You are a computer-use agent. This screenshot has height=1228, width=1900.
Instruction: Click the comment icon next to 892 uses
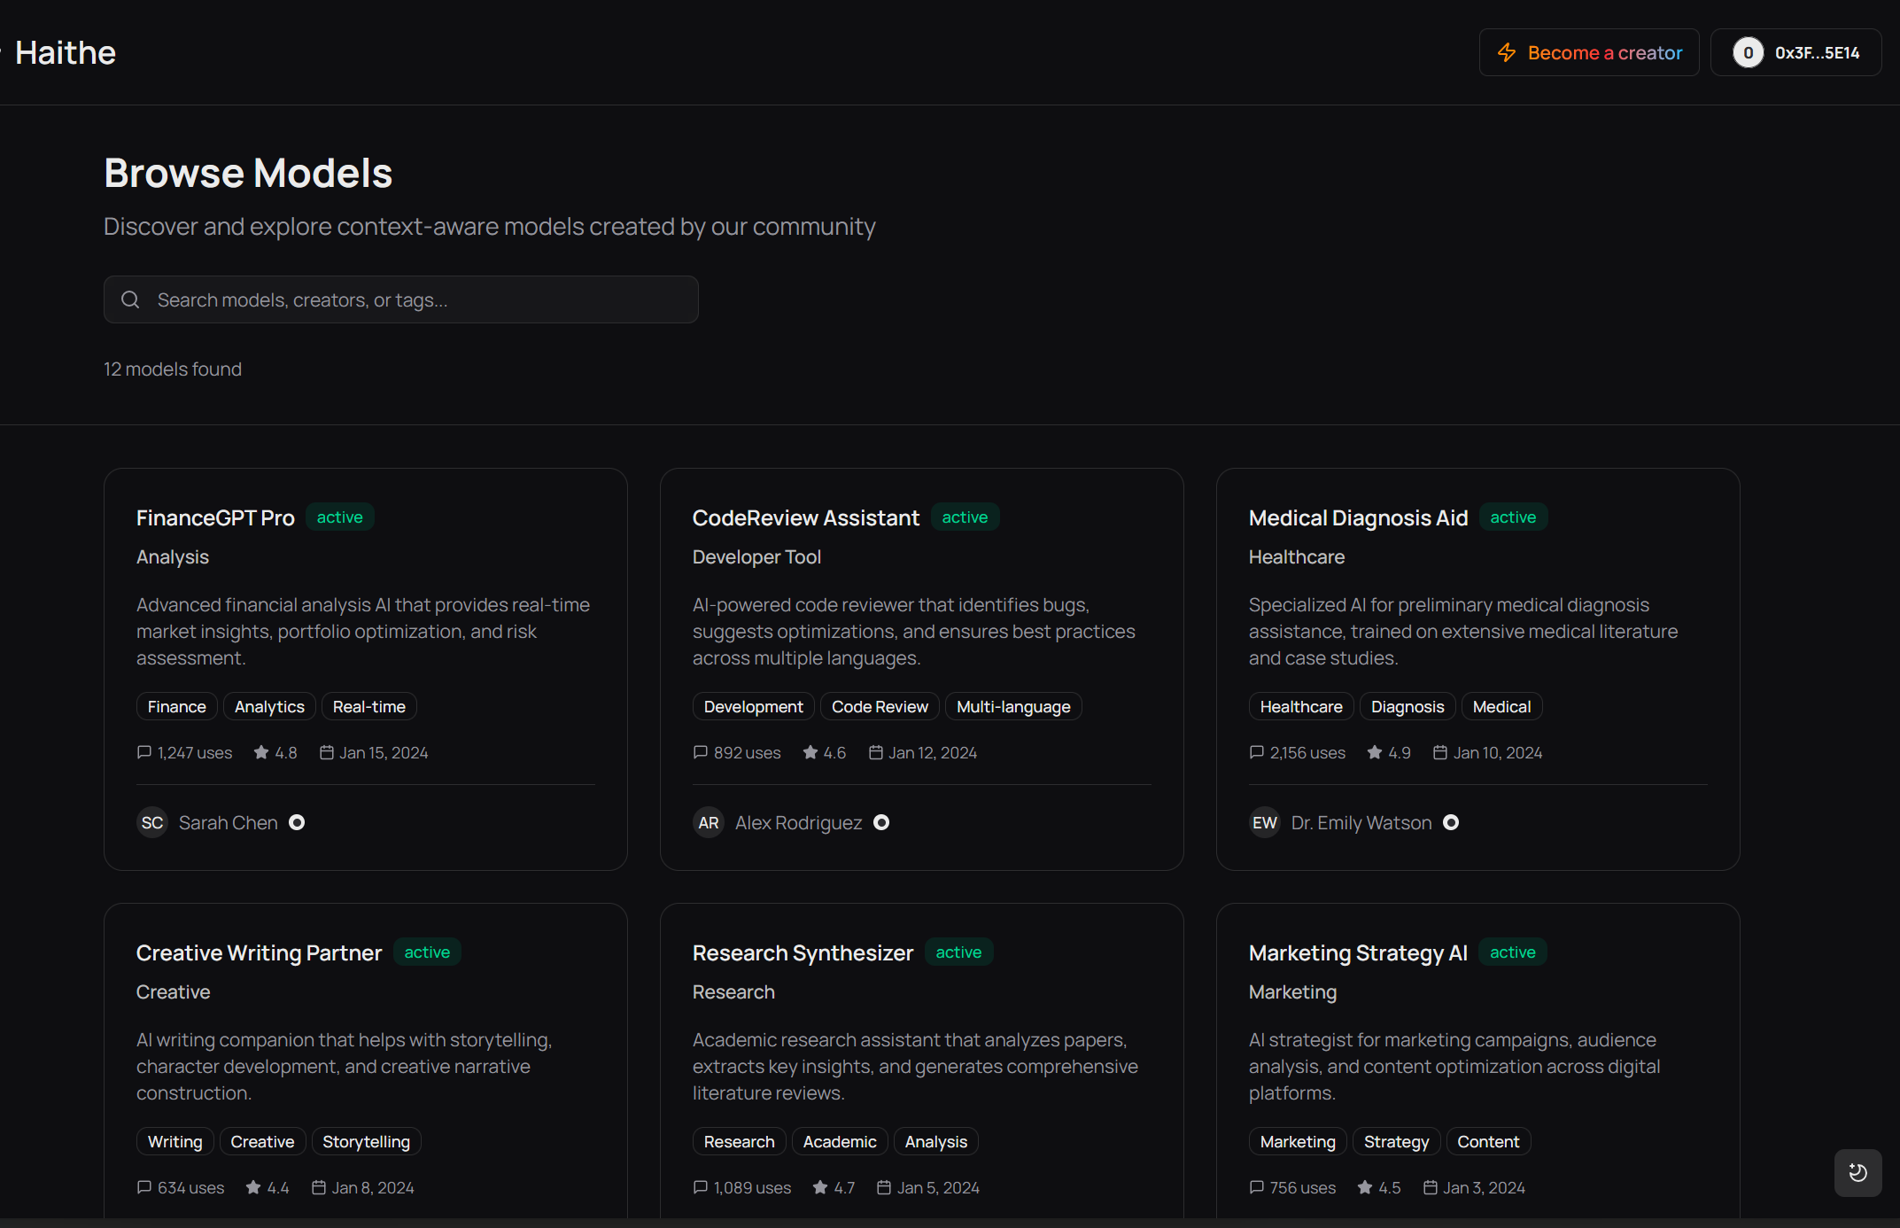tap(701, 752)
